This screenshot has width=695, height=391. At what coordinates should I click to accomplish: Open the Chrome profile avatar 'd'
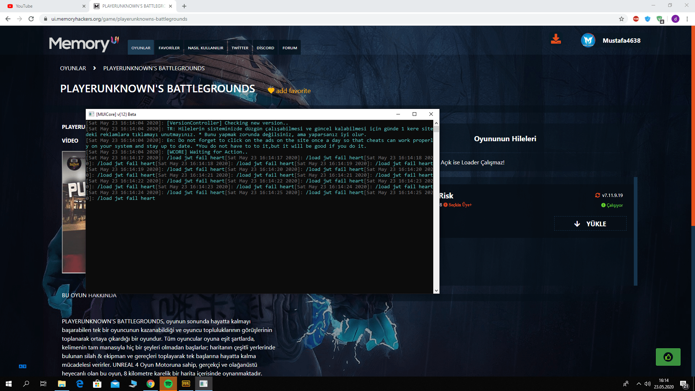pos(675,19)
